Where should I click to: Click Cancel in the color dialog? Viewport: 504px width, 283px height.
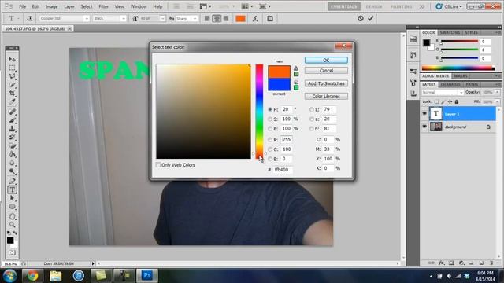click(x=326, y=70)
